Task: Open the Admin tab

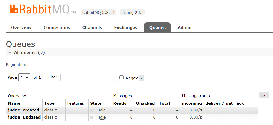Action: pyautogui.click(x=184, y=28)
